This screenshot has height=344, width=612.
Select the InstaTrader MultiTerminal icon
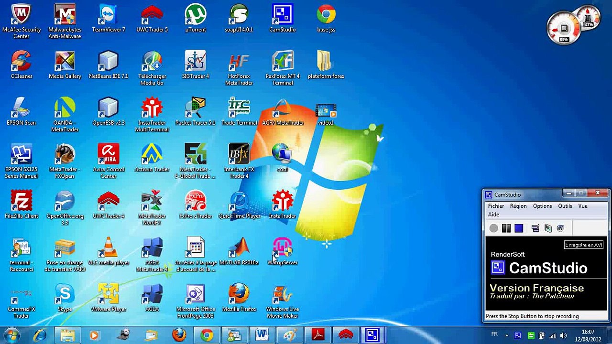click(152, 115)
